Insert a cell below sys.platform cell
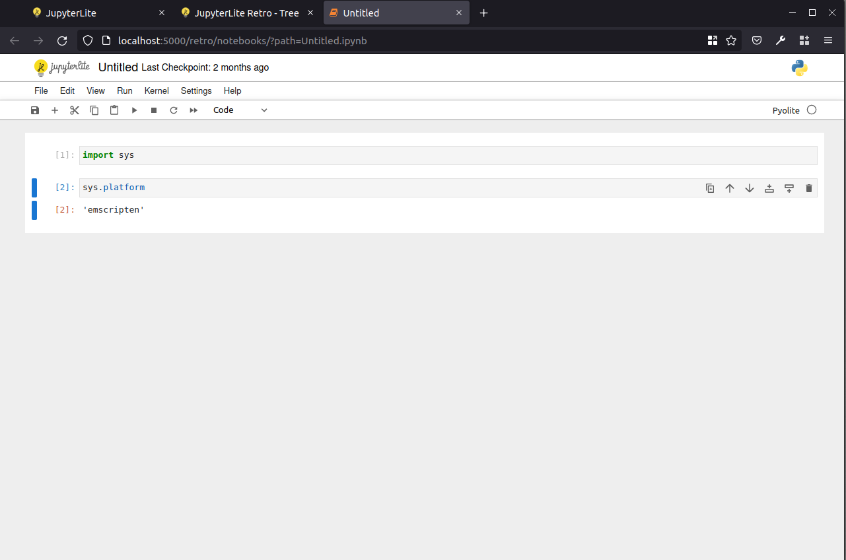The height and width of the screenshot is (560, 846). pos(789,188)
